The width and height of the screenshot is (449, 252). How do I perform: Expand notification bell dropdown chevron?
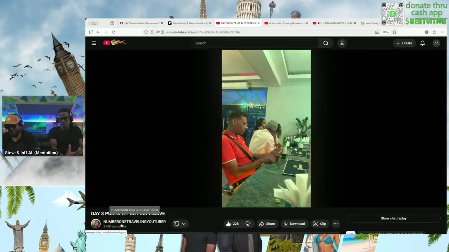point(183,224)
